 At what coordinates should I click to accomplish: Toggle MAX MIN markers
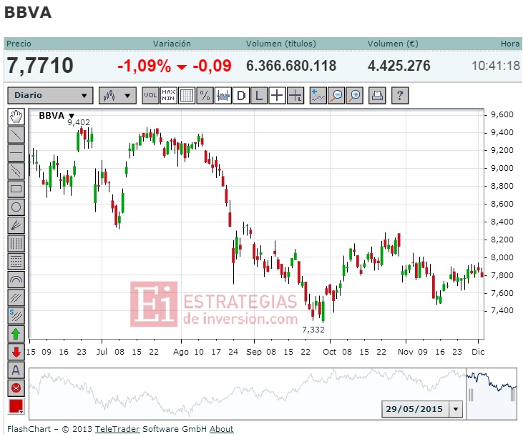pos(168,96)
